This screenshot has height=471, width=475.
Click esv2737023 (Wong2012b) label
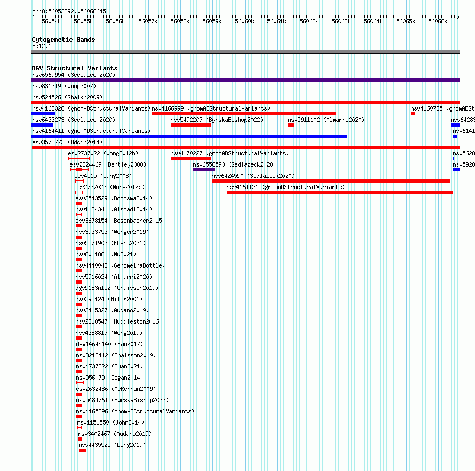pos(109,187)
